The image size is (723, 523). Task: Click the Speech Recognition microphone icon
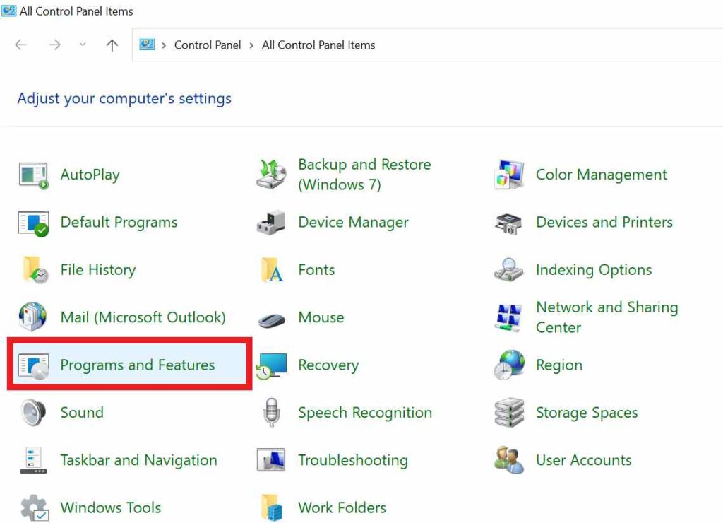coord(272,412)
